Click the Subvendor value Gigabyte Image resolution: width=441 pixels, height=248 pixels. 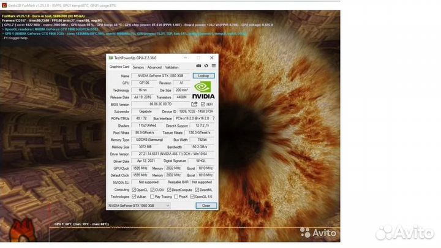145,111
